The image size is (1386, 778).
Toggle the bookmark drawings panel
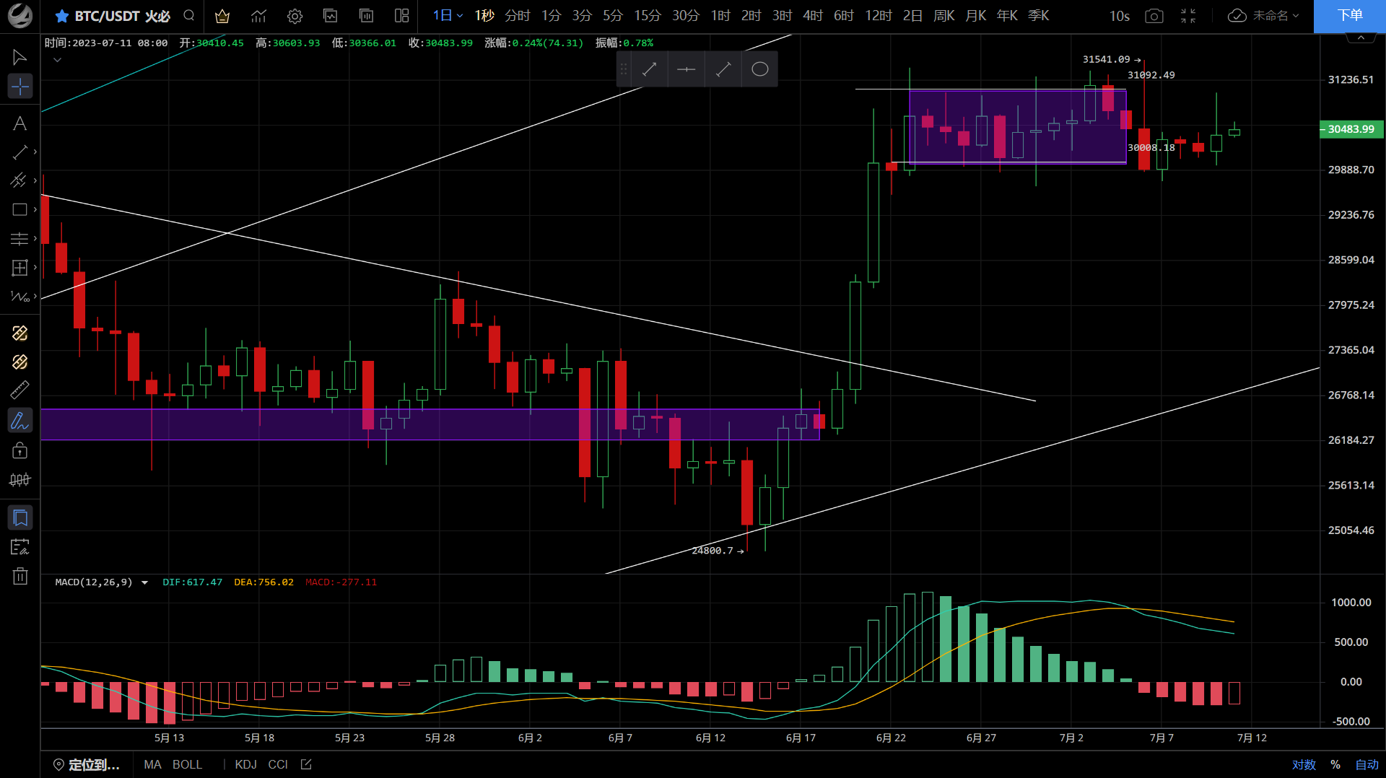coord(20,517)
